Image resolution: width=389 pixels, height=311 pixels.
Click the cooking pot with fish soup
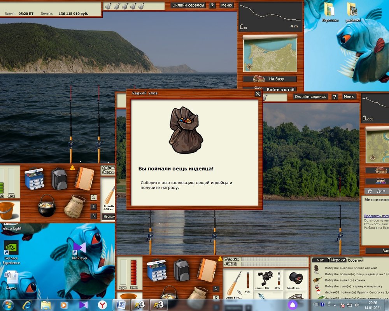pyautogui.click(x=47, y=205)
